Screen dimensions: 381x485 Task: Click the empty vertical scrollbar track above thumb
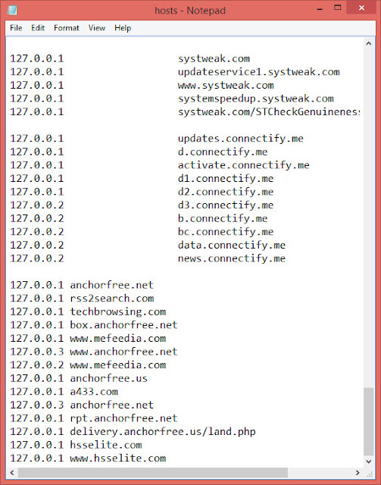point(368,217)
